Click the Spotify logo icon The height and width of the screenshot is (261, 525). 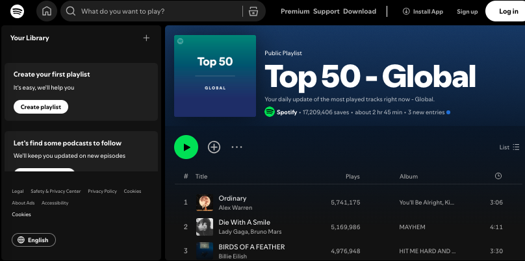point(17,12)
